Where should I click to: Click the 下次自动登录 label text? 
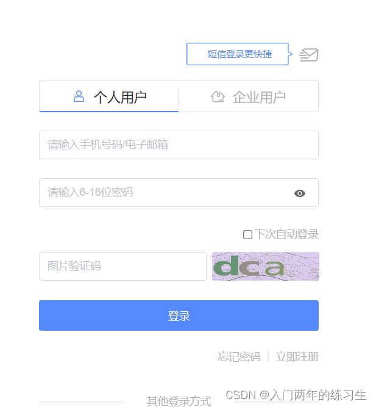point(286,234)
